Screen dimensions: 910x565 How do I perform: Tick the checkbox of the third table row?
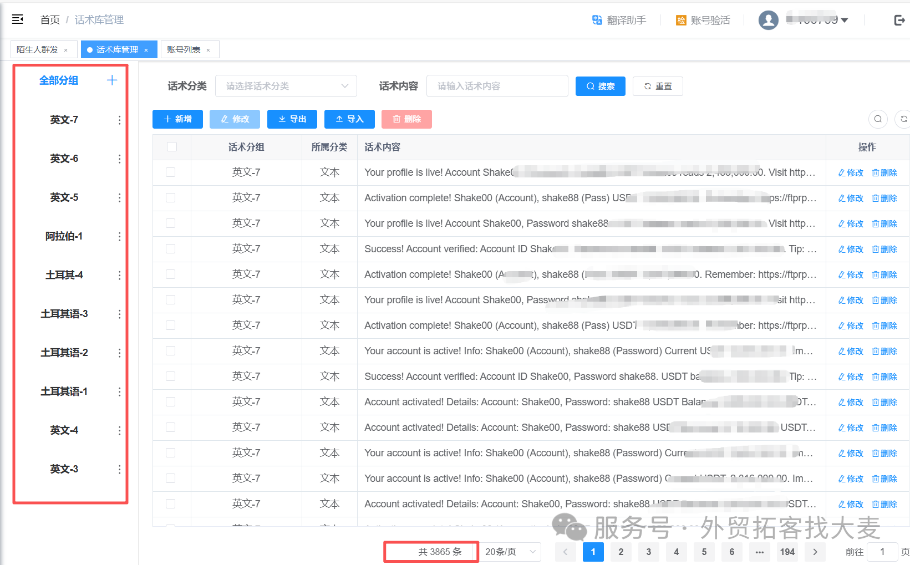171,223
